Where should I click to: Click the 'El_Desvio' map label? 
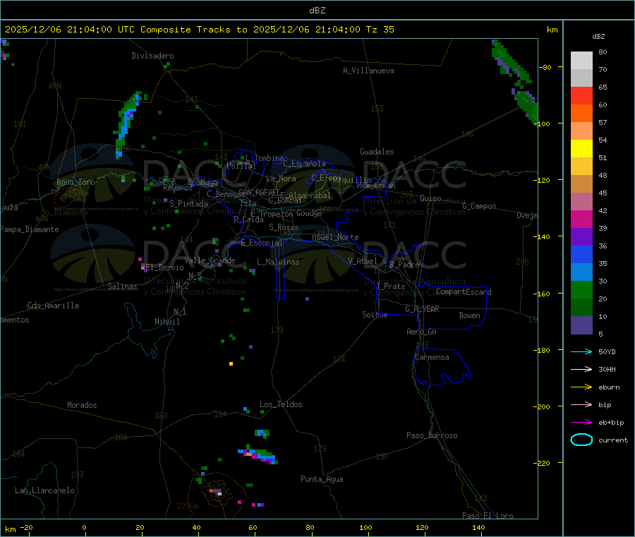point(164,267)
